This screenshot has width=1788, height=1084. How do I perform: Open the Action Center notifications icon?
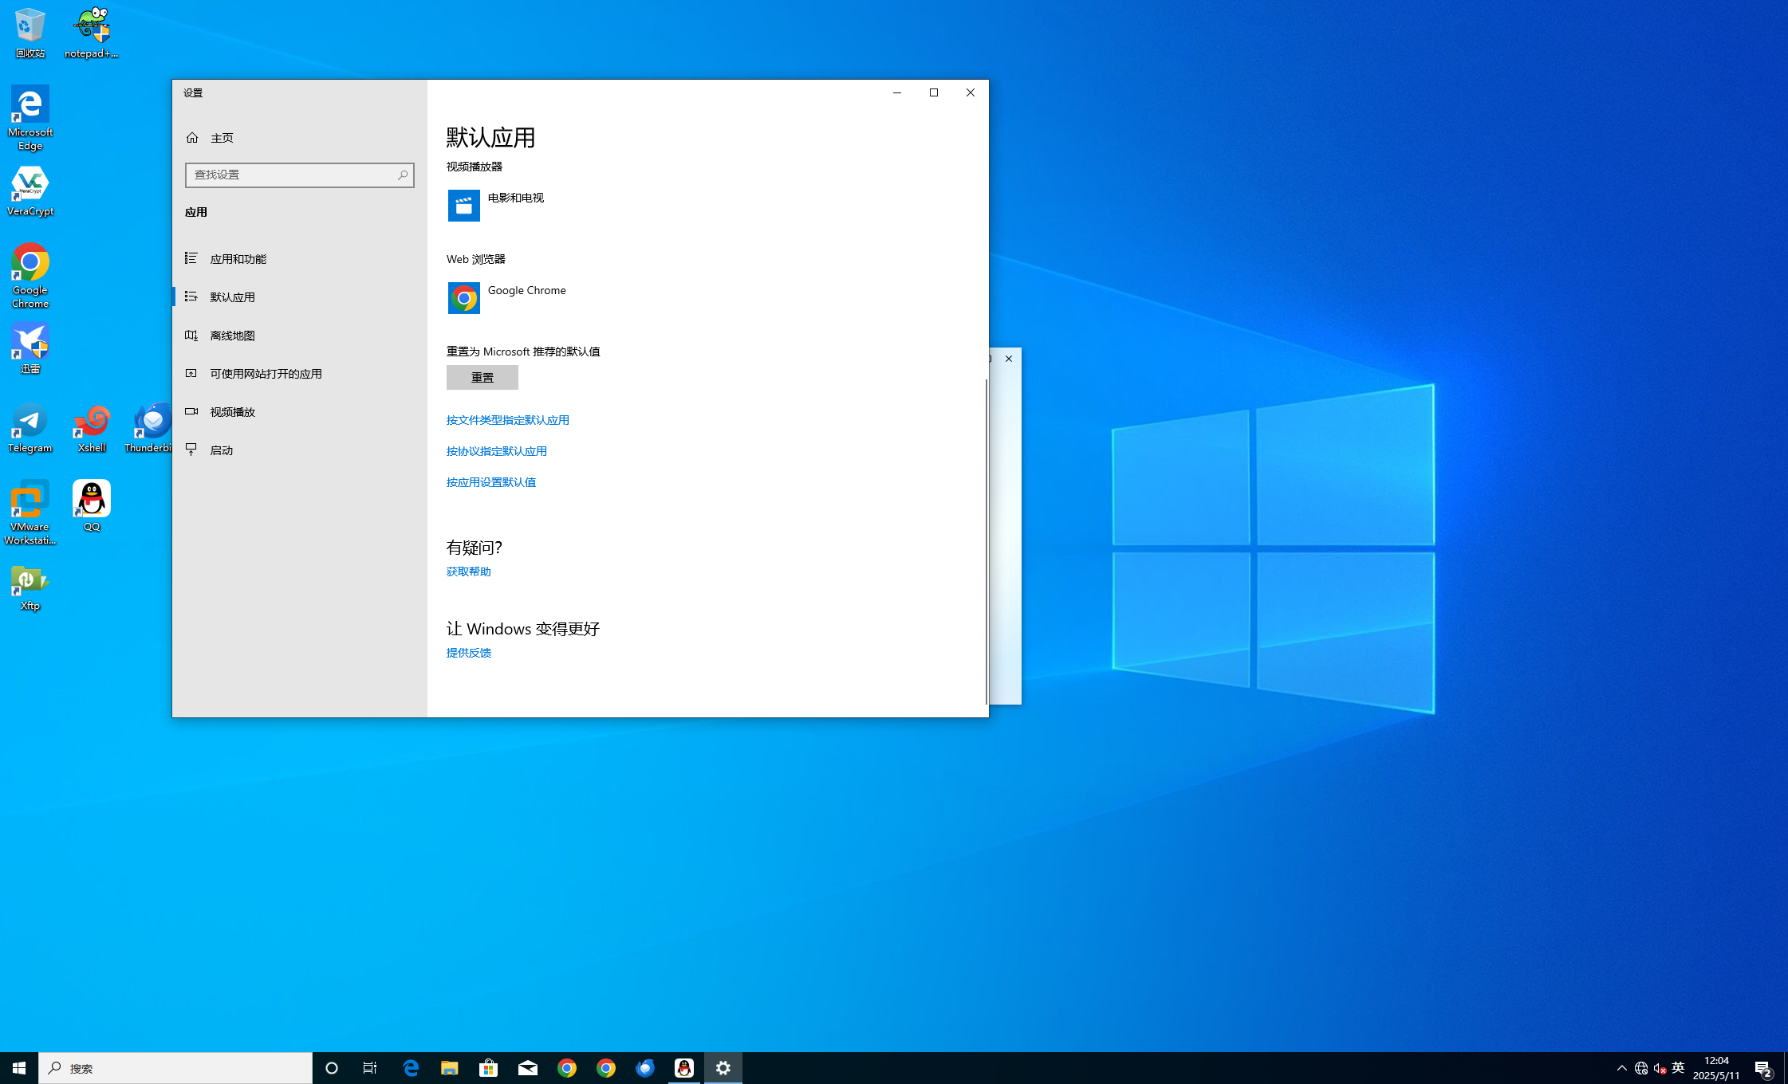pos(1763,1068)
